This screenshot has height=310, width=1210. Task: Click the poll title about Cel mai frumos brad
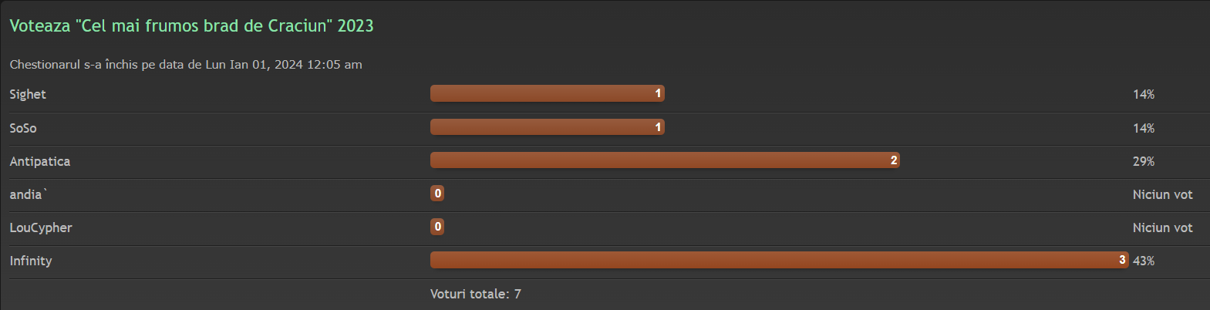[191, 25]
